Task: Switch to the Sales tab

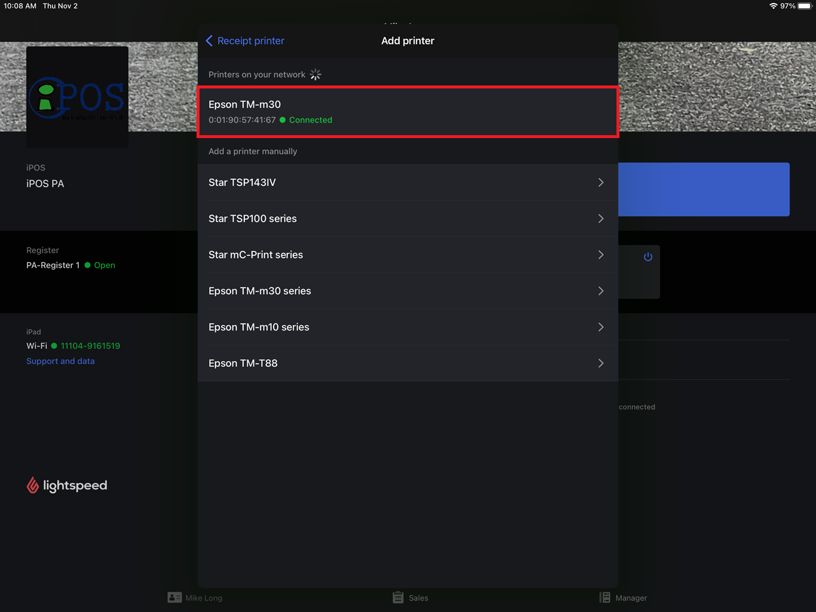Action: (x=410, y=598)
